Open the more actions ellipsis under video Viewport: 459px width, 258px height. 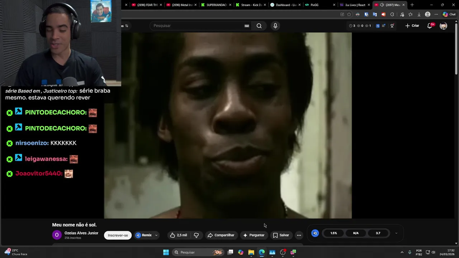299,235
